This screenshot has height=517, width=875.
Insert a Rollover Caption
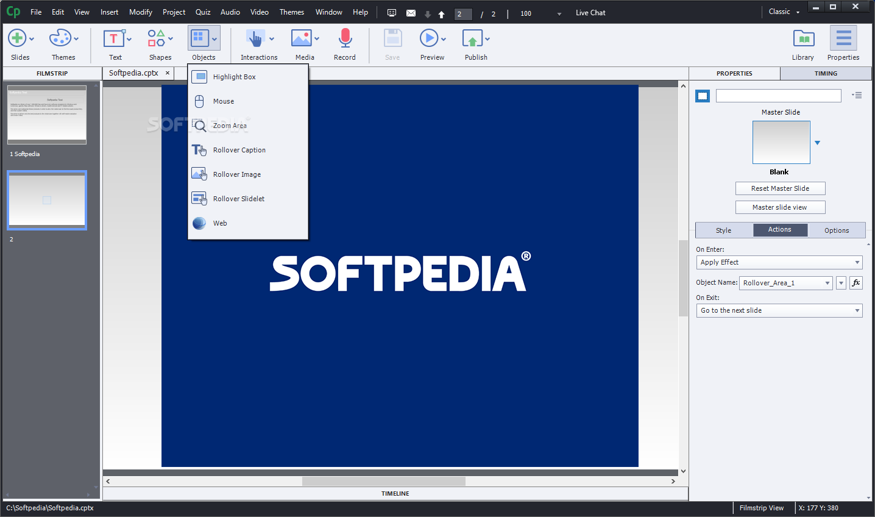tap(247, 150)
